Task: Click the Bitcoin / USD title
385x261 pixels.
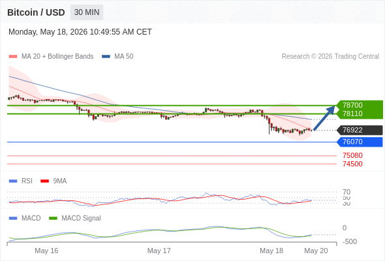Action: click(36, 12)
